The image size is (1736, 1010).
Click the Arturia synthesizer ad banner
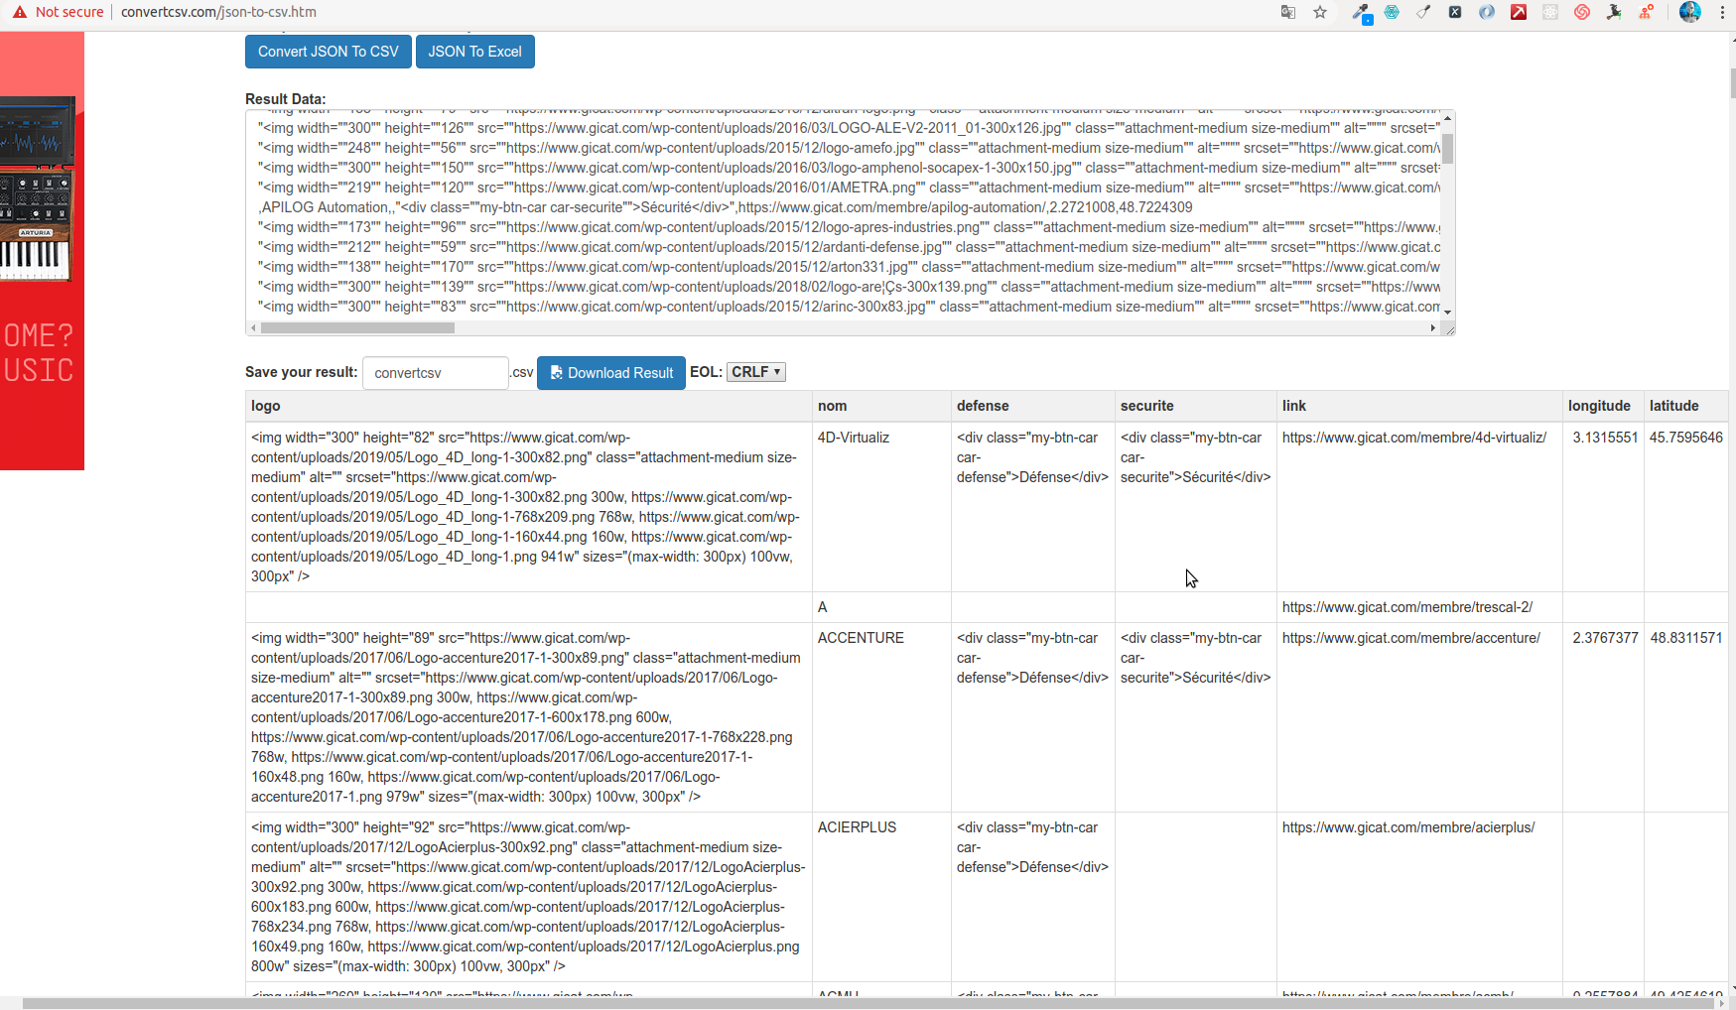(42, 251)
